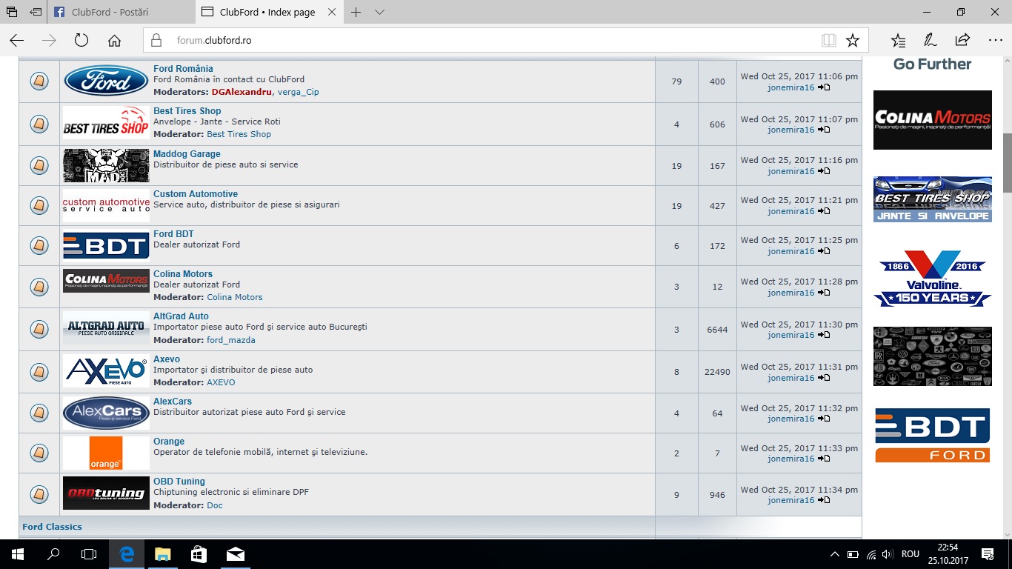Image resolution: width=1012 pixels, height=569 pixels.
Task: Click the Orange forum logo
Action: pyautogui.click(x=105, y=453)
